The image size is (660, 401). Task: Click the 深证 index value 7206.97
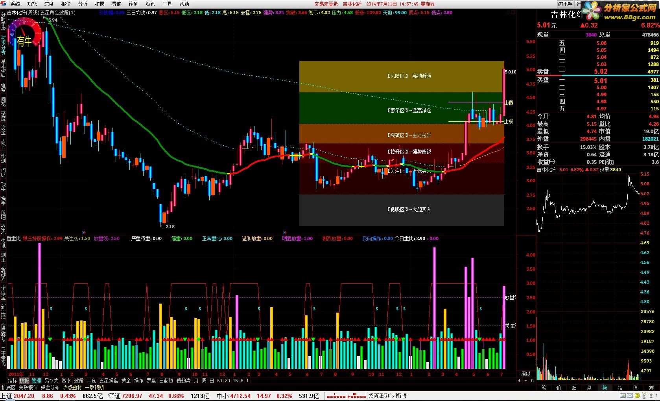tap(132, 396)
